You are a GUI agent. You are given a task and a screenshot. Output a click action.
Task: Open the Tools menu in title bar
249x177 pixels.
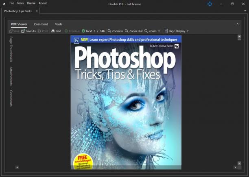[x=20, y=3]
